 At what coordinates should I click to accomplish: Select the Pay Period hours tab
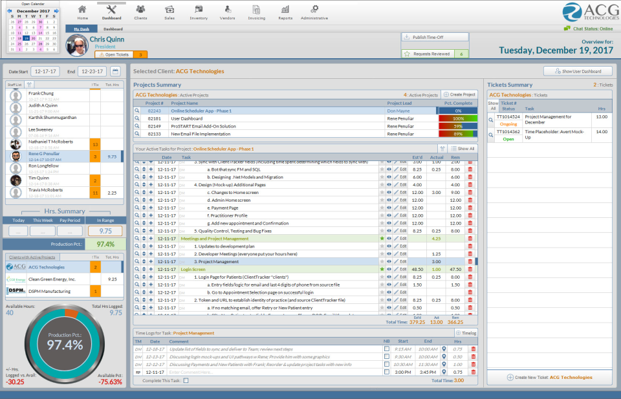(x=70, y=221)
